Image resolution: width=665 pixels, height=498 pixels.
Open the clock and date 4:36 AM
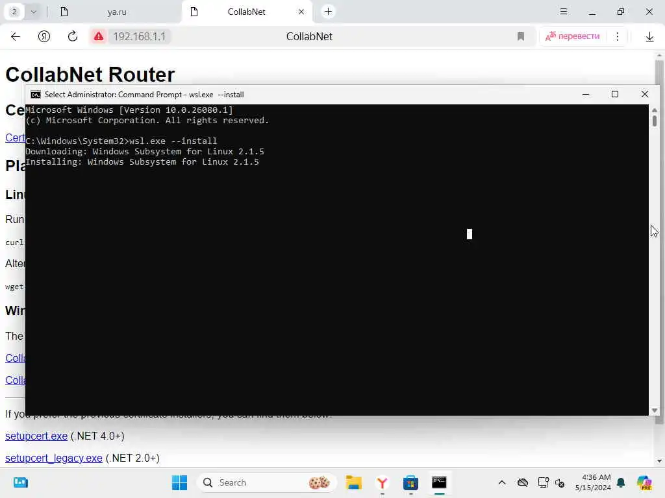pyautogui.click(x=593, y=482)
